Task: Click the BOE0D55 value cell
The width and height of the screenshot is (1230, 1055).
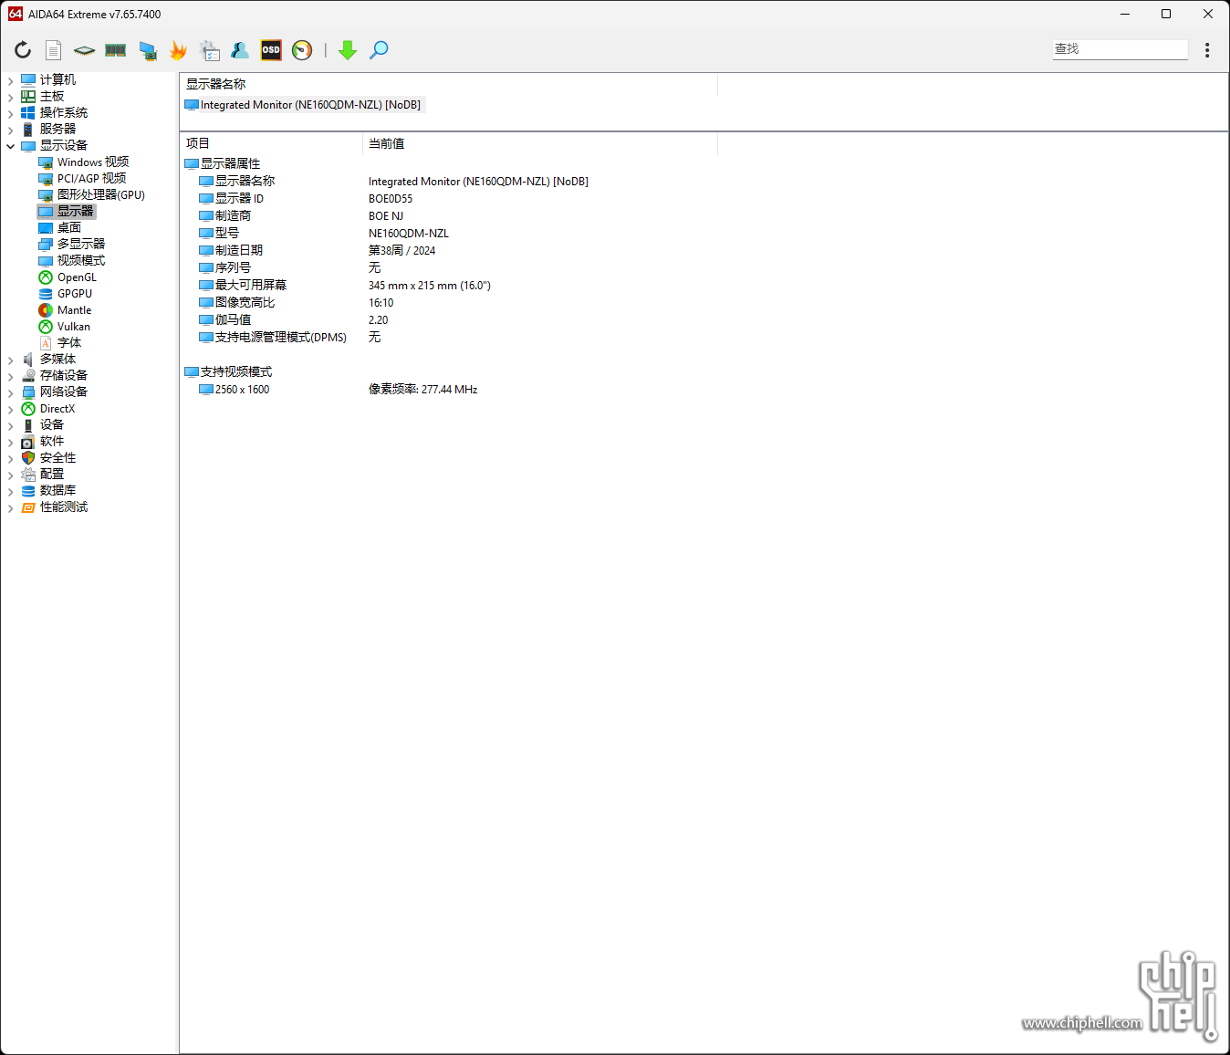Action: [391, 199]
